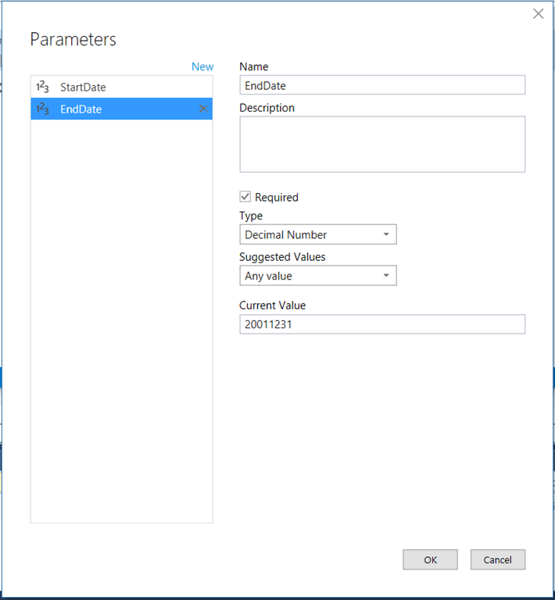
Task: Click the number type icon beside StartDate
Action: [42, 87]
